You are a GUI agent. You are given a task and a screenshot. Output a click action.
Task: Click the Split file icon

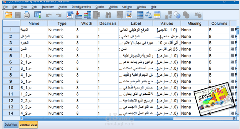[x=140, y=15]
